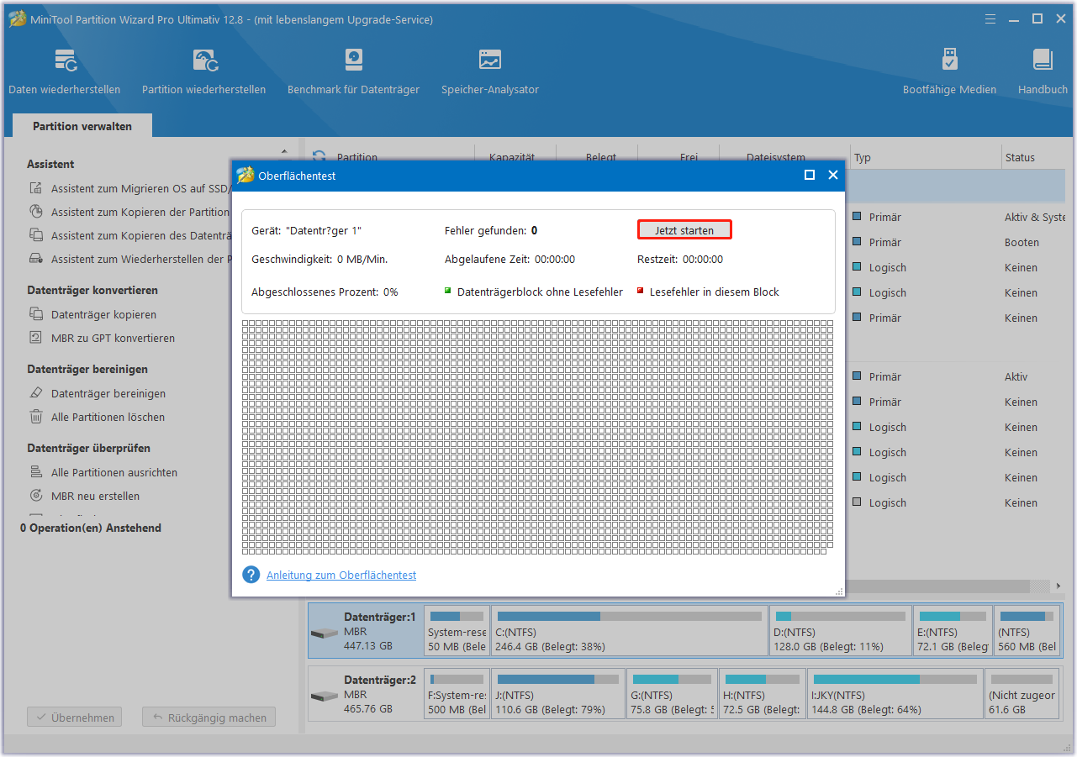Click the MBR neu erstellen icon
The image size is (1077, 757).
[x=36, y=496]
